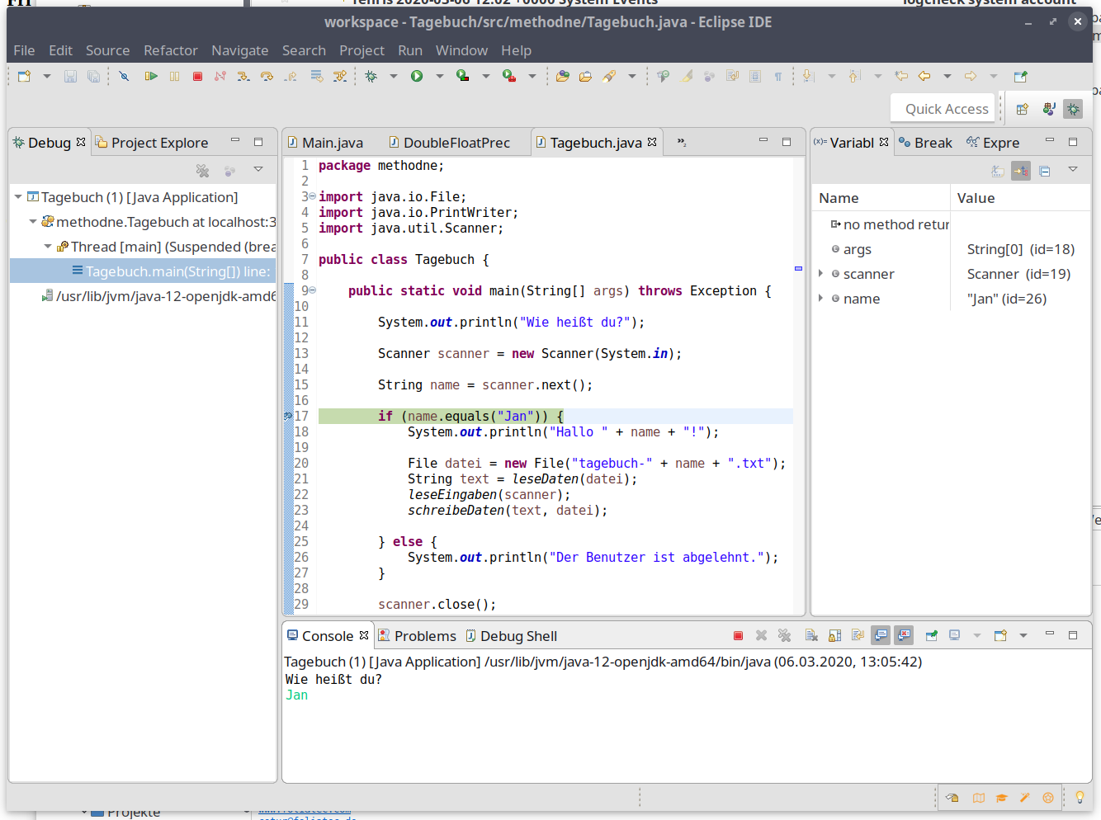Open the Refactor menu
The image size is (1101, 820).
(x=171, y=50)
